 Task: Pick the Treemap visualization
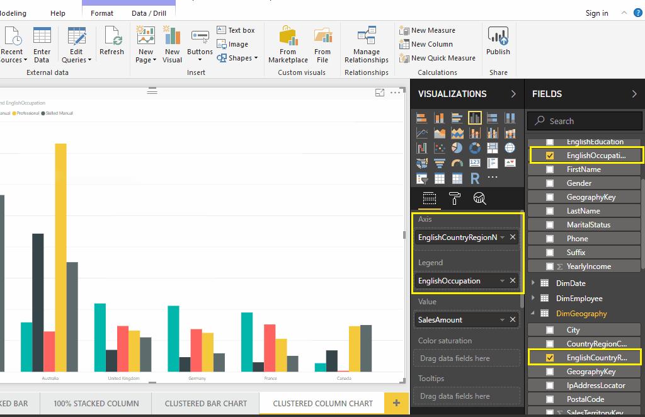tap(493, 148)
